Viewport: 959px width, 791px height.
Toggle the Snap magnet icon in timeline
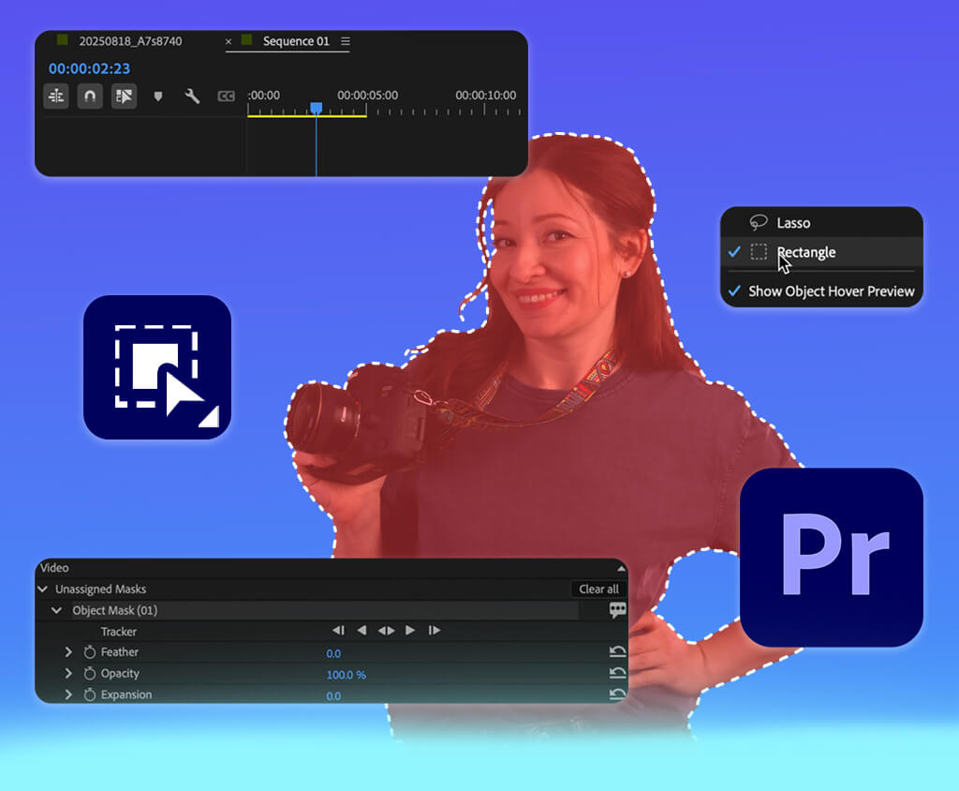click(90, 97)
